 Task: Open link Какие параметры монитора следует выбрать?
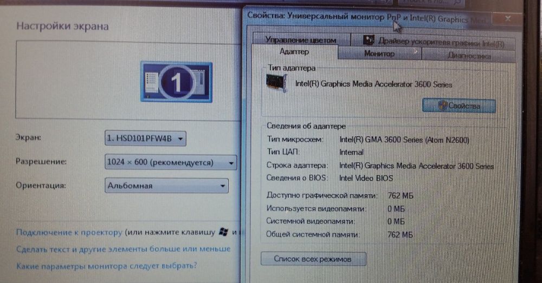tap(106, 266)
